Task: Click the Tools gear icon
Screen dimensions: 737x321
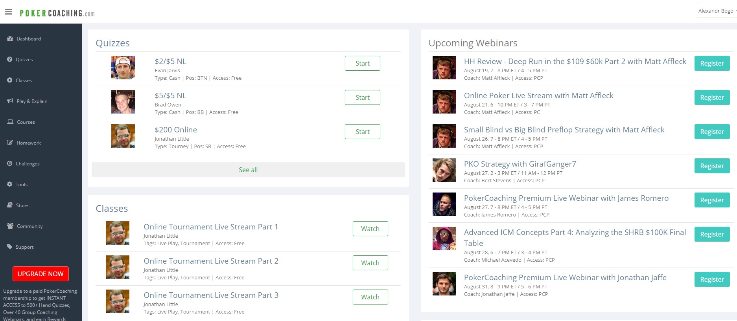Action: (x=9, y=184)
